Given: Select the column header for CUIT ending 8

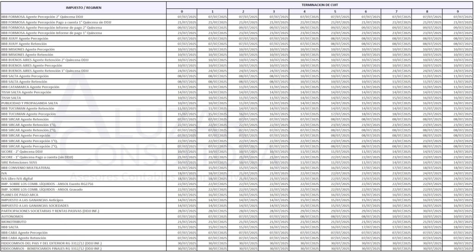Looking at the screenshot, I should (x=427, y=12).
